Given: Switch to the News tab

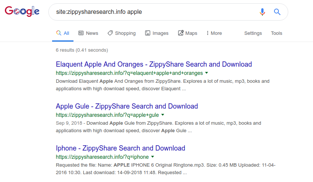Looking at the screenshot, I should coord(88,33).
